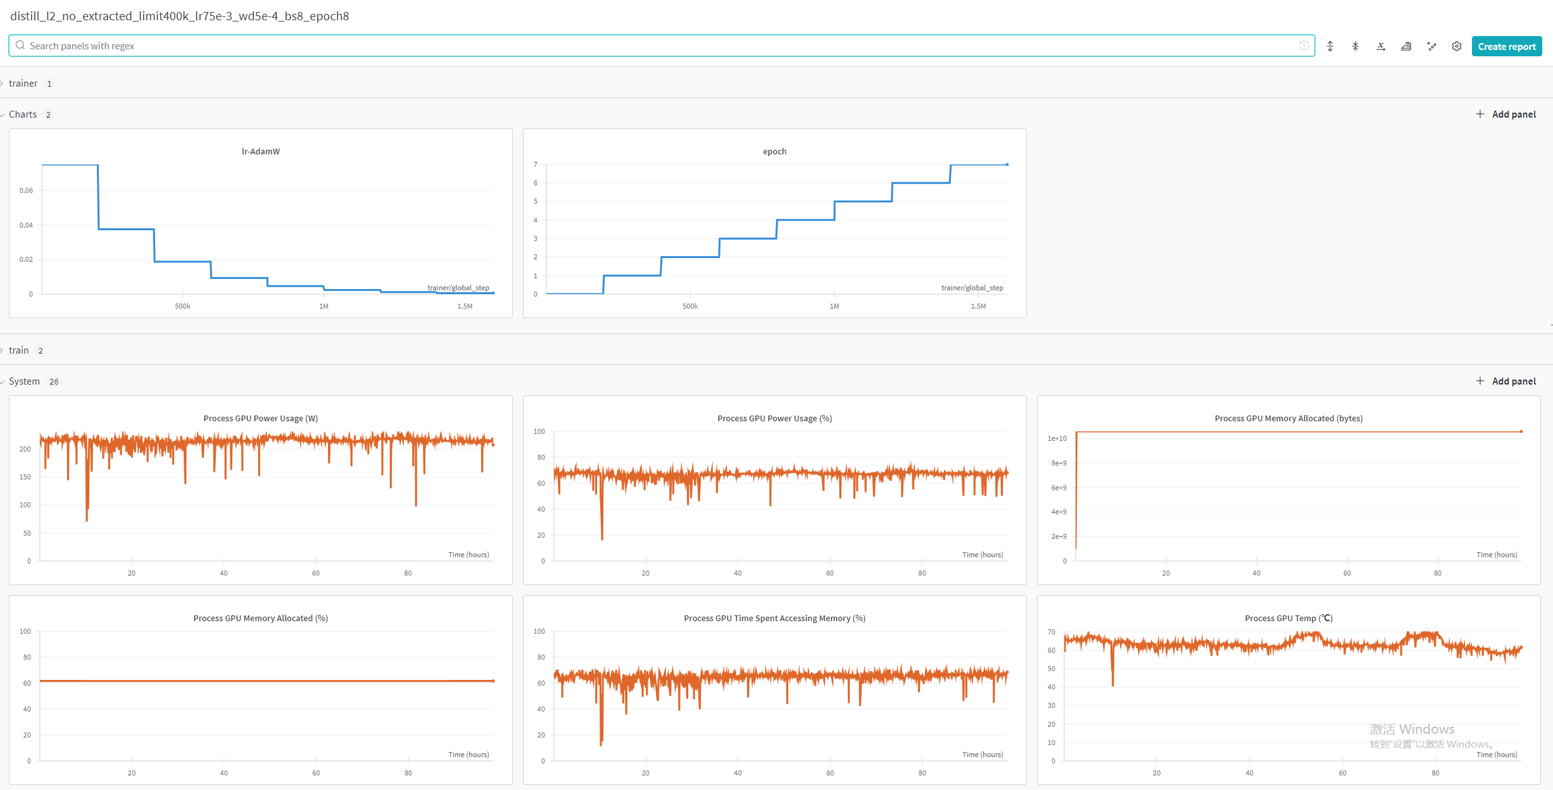The height and width of the screenshot is (790, 1553).
Task: Collapse all sections icon
Action: (x=1355, y=46)
